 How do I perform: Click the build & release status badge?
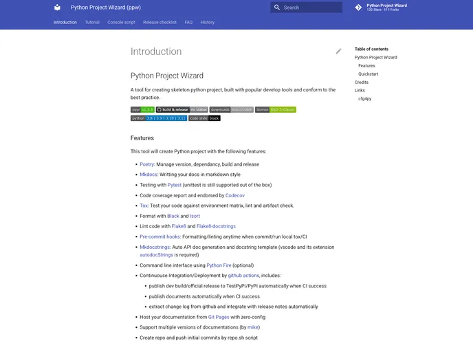(x=182, y=109)
